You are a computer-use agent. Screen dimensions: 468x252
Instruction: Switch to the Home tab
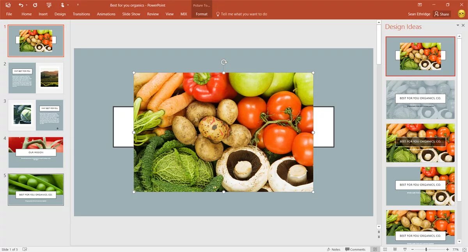[27, 14]
